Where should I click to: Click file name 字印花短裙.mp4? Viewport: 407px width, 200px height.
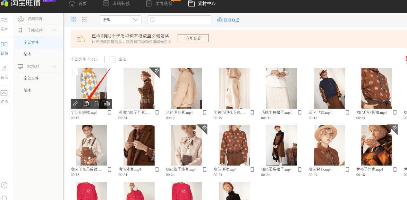[x=84, y=112]
